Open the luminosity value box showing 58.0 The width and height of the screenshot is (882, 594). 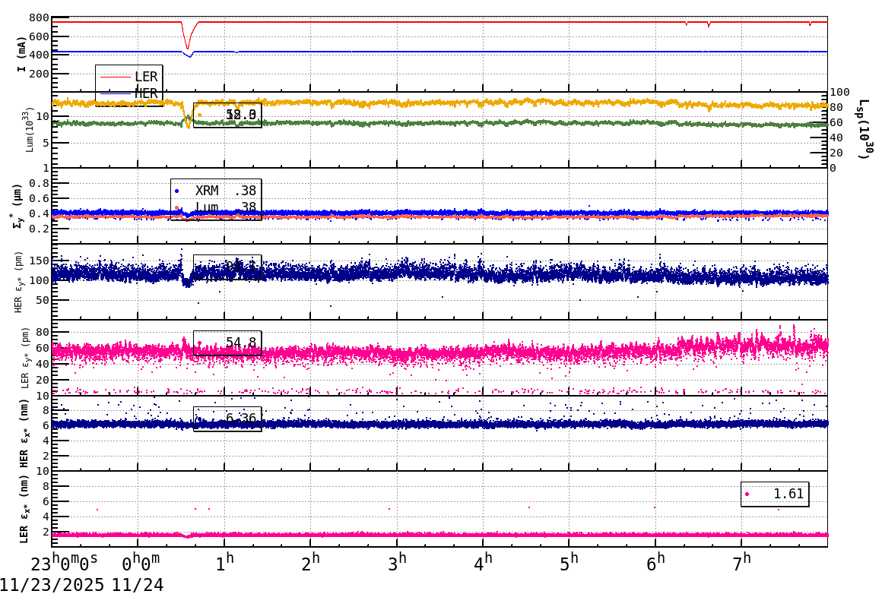coord(228,114)
